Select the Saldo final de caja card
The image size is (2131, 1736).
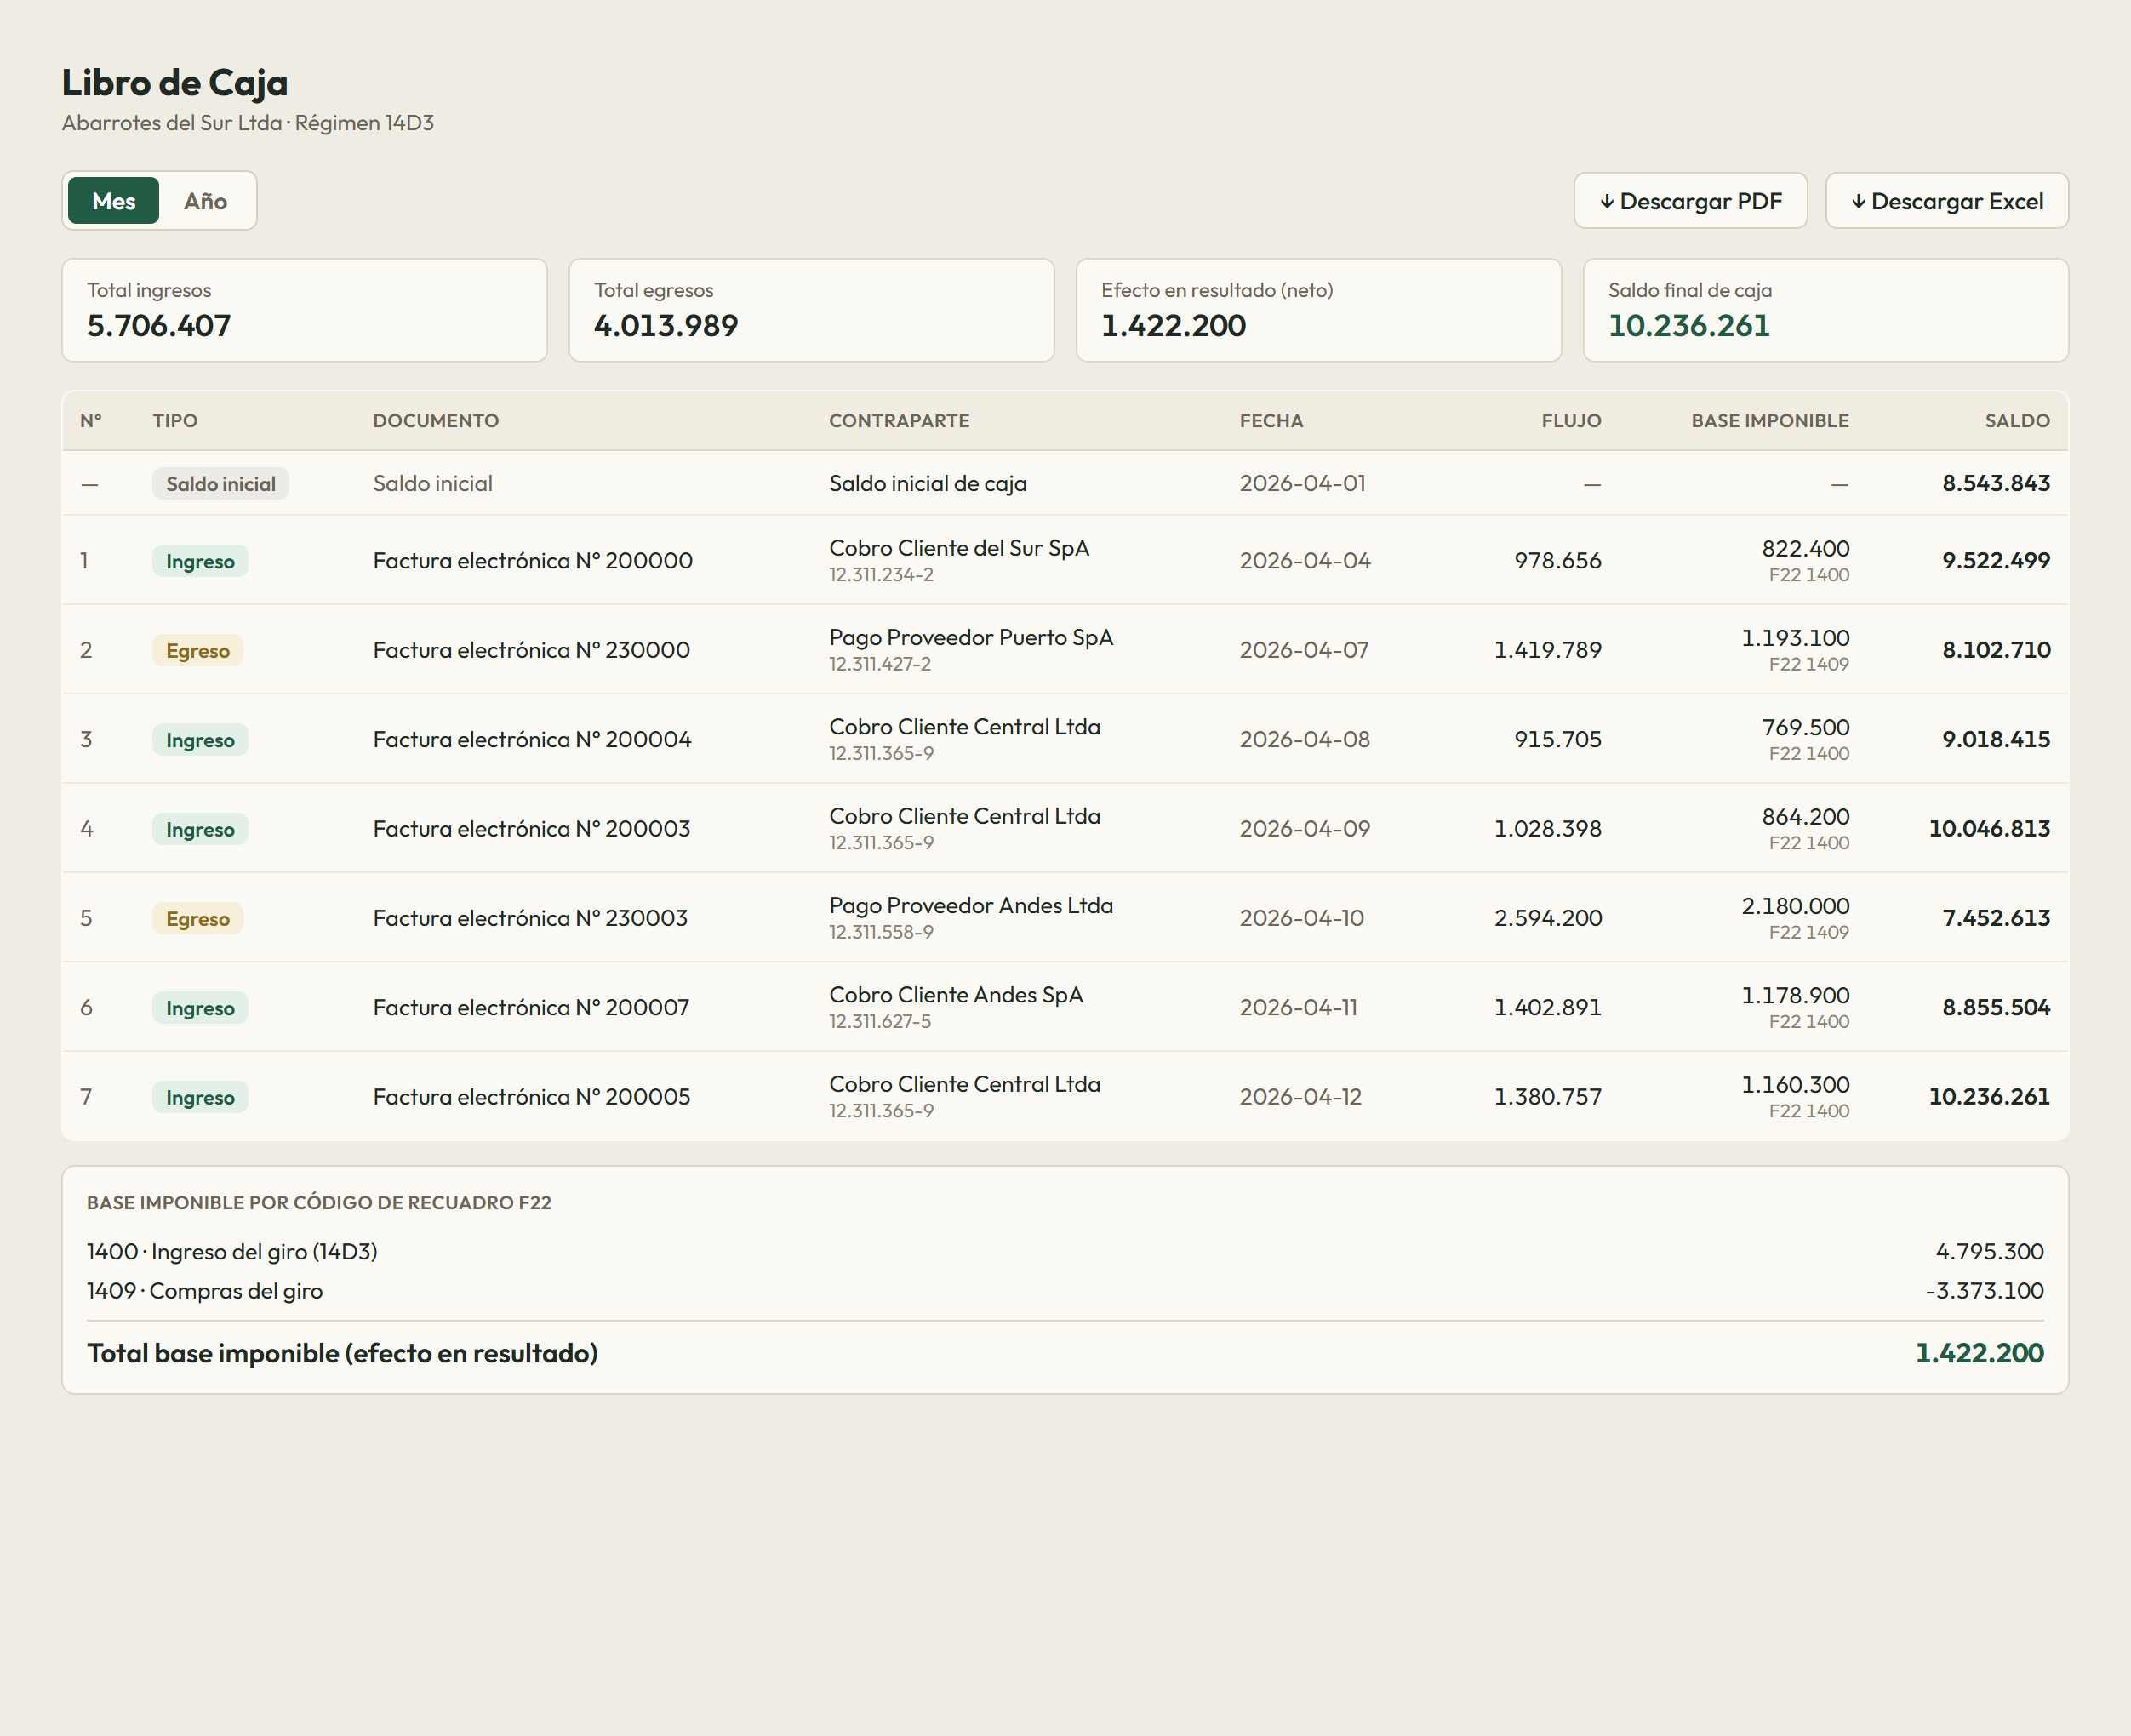pyautogui.click(x=1825, y=310)
